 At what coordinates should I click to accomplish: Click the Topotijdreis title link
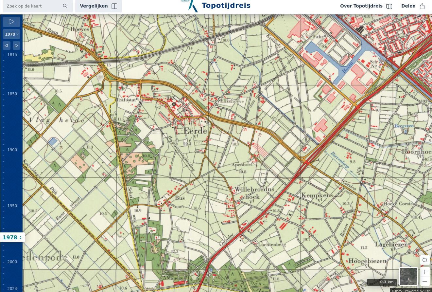tap(226, 6)
